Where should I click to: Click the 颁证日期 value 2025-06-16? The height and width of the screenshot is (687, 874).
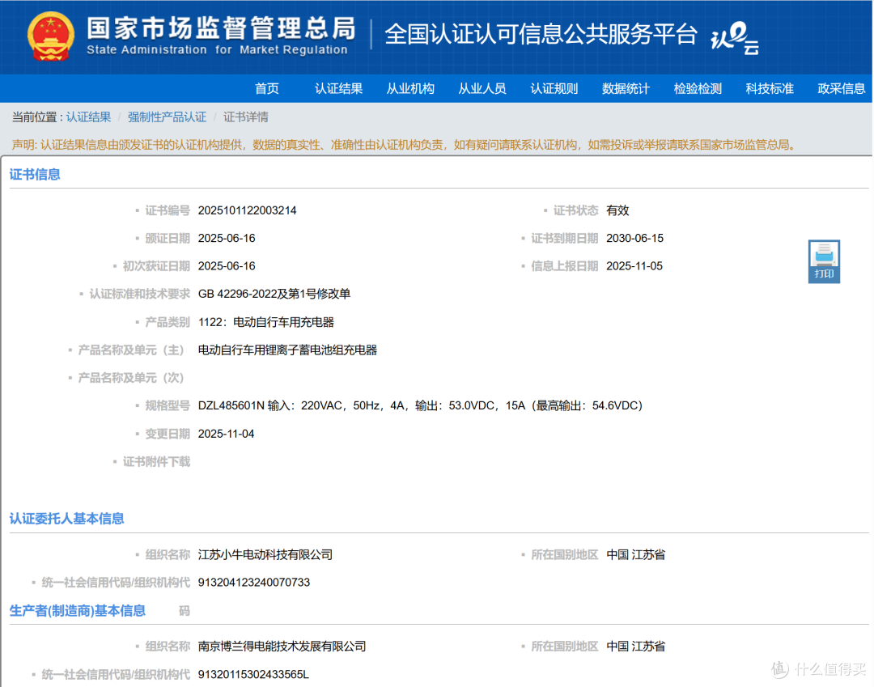tap(227, 239)
